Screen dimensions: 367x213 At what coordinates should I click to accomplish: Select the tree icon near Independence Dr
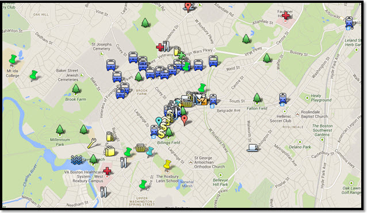click(x=145, y=22)
